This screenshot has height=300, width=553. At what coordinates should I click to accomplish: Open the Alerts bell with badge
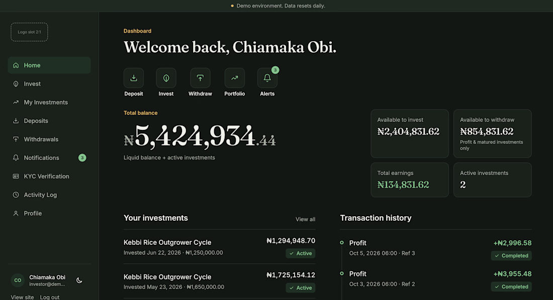pyautogui.click(x=267, y=78)
